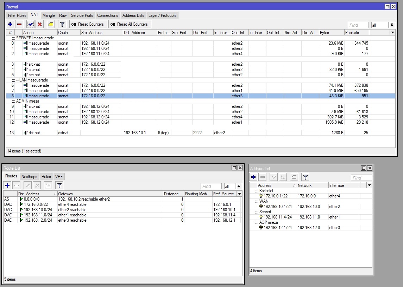The width and height of the screenshot is (403, 287).
Task: Click the red X disable icon in Firewall
Action: (40, 24)
